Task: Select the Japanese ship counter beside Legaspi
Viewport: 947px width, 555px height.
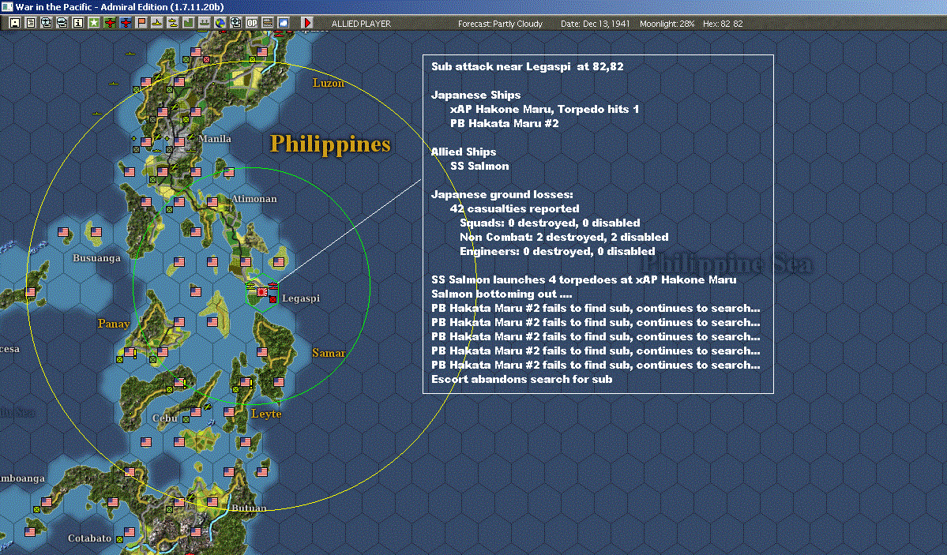Action: (272, 284)
